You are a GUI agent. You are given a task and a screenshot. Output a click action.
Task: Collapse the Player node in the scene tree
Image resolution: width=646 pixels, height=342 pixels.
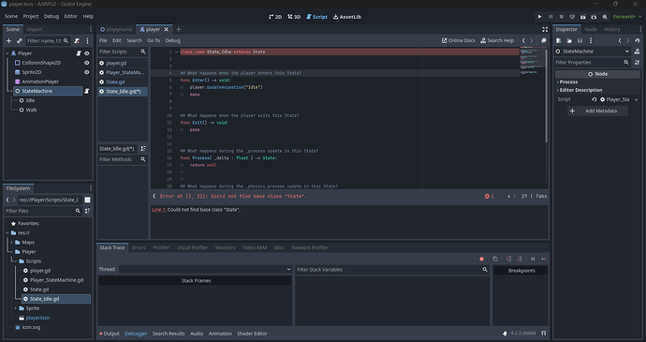(7, 53)
